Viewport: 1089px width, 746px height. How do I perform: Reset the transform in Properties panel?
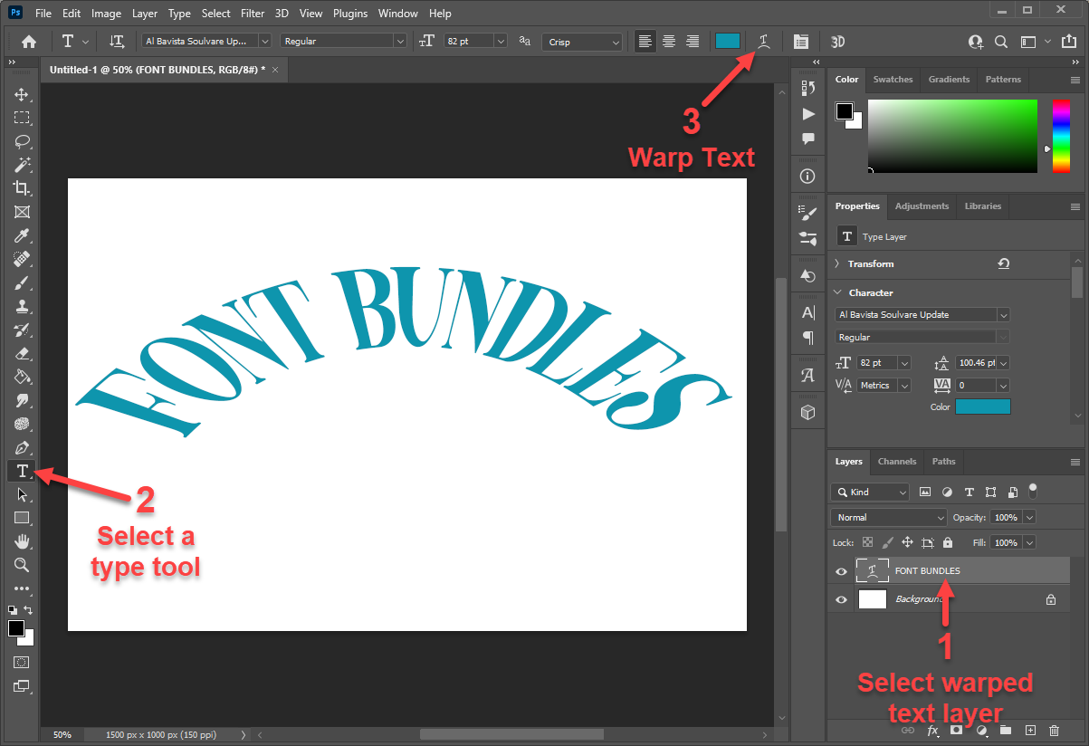pos(1004,263)
